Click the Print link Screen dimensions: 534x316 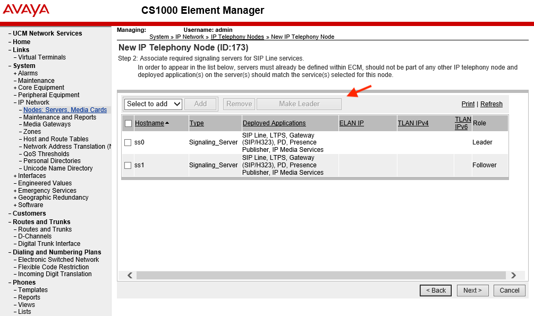pos(468,104)
